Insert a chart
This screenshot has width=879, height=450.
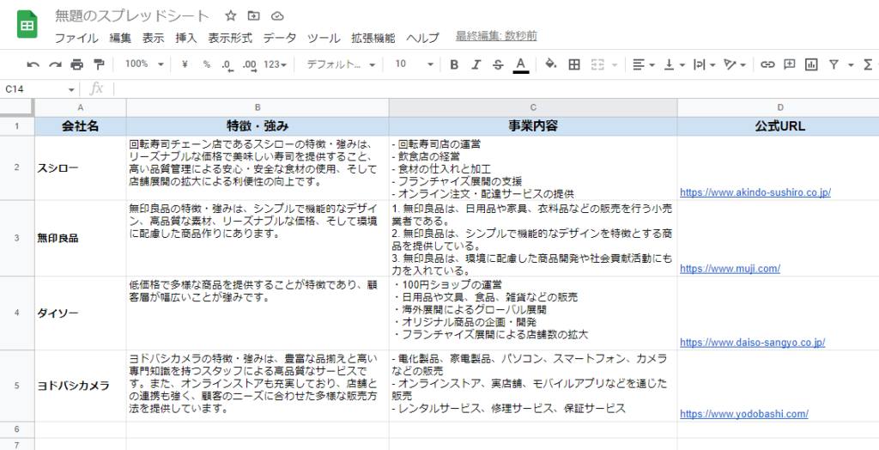point(810,64)
